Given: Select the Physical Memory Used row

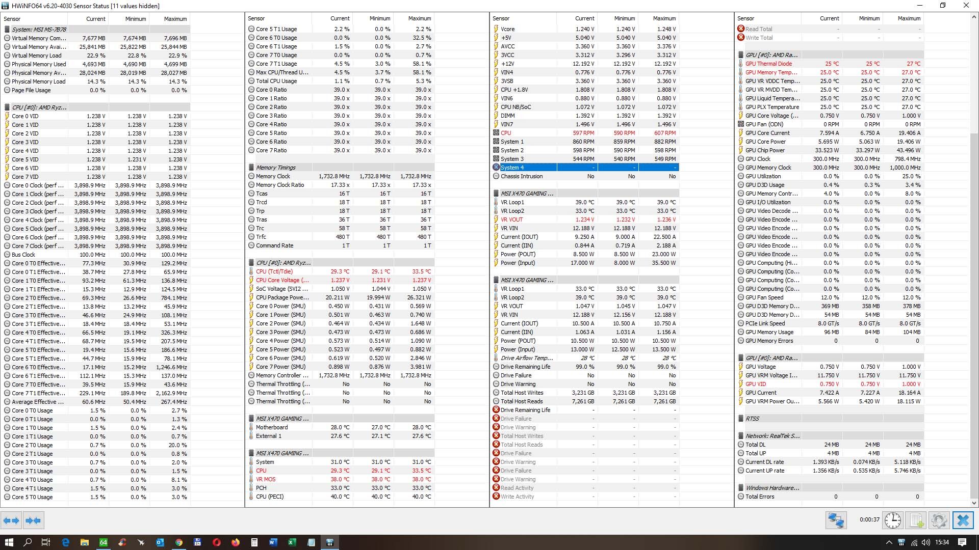Looking at the screenshot, I should coord(97,64).
